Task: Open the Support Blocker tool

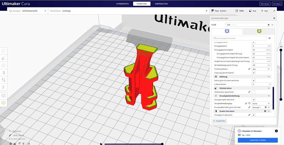Action: (x=3, y=87)
